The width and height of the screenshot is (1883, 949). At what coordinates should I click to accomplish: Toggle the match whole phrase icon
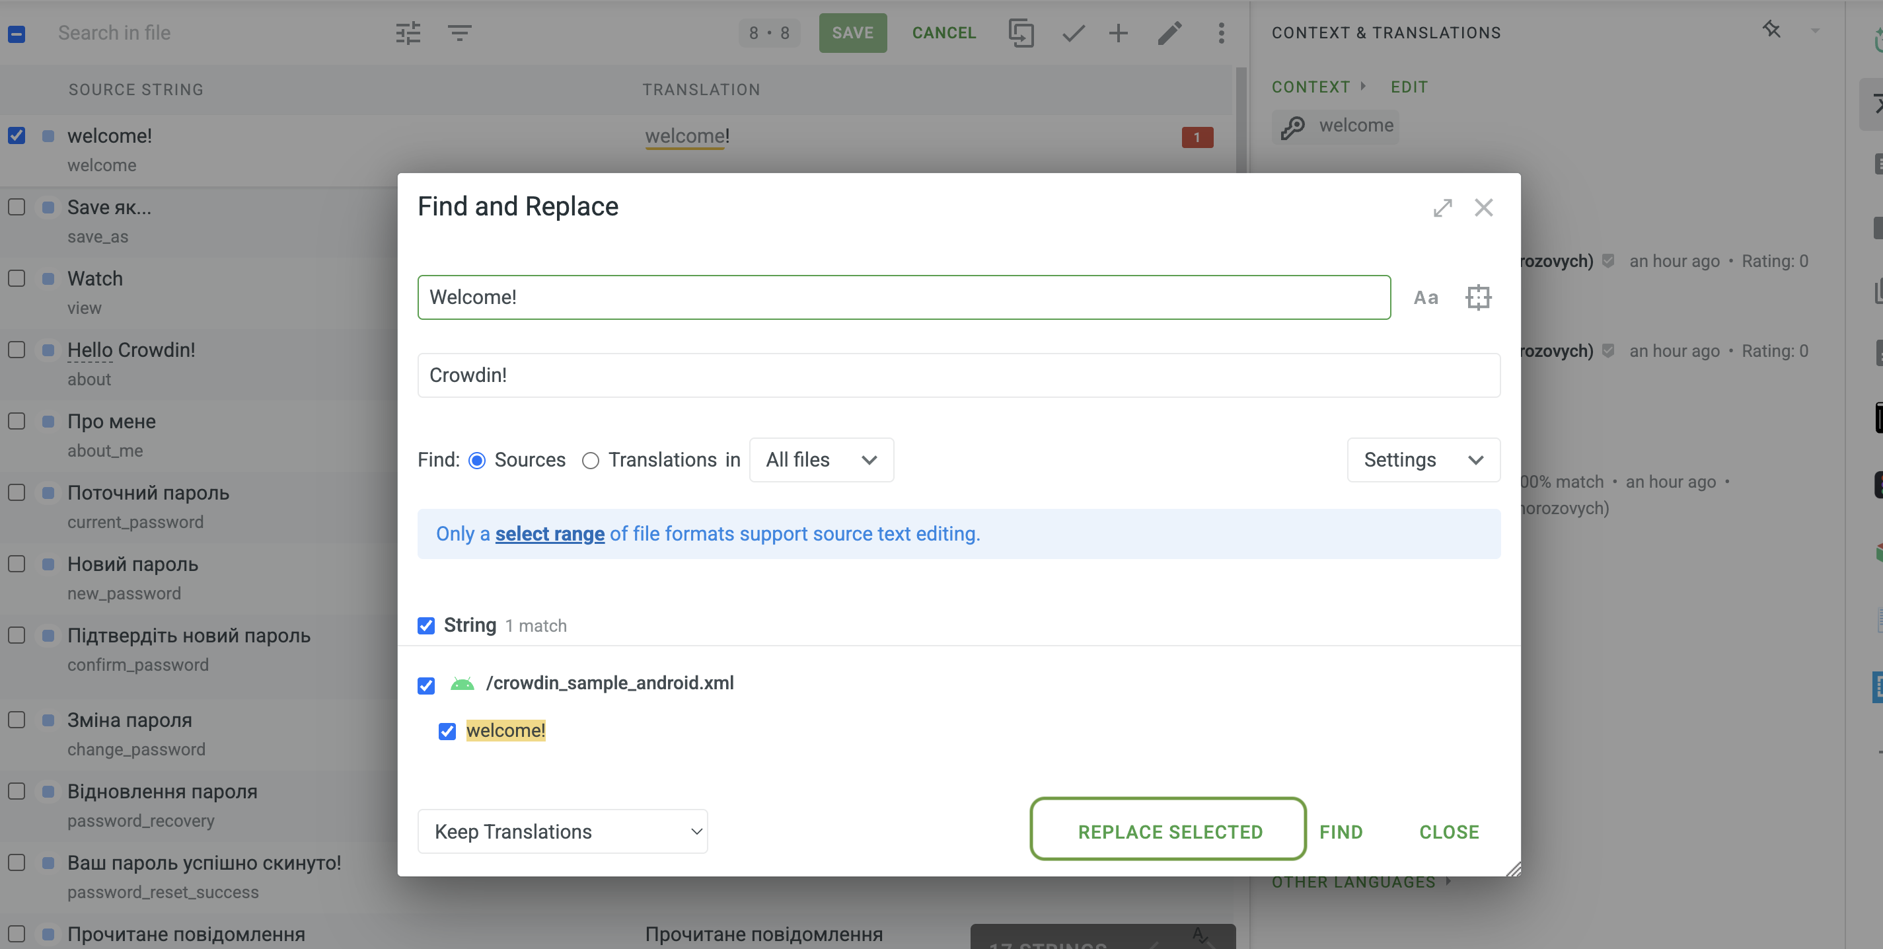click(x=1478, y=297)
